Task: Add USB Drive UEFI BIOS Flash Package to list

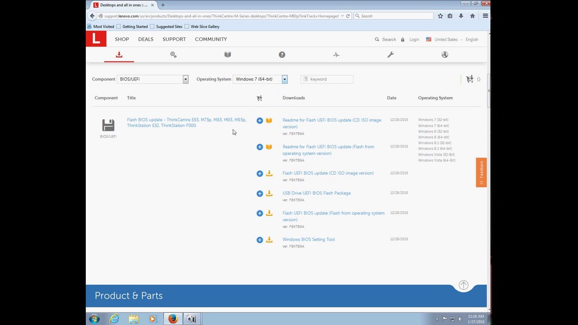Action: [x=260, y=193]
